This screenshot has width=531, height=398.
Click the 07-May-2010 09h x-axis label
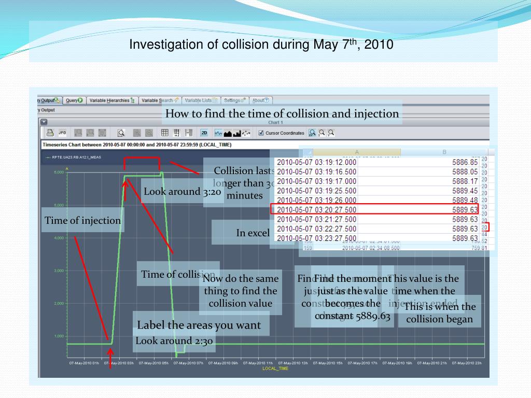[223, 363]
